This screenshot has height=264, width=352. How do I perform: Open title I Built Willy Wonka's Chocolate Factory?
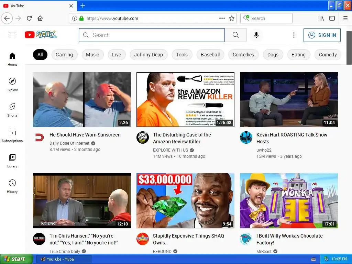coord(289,239)
